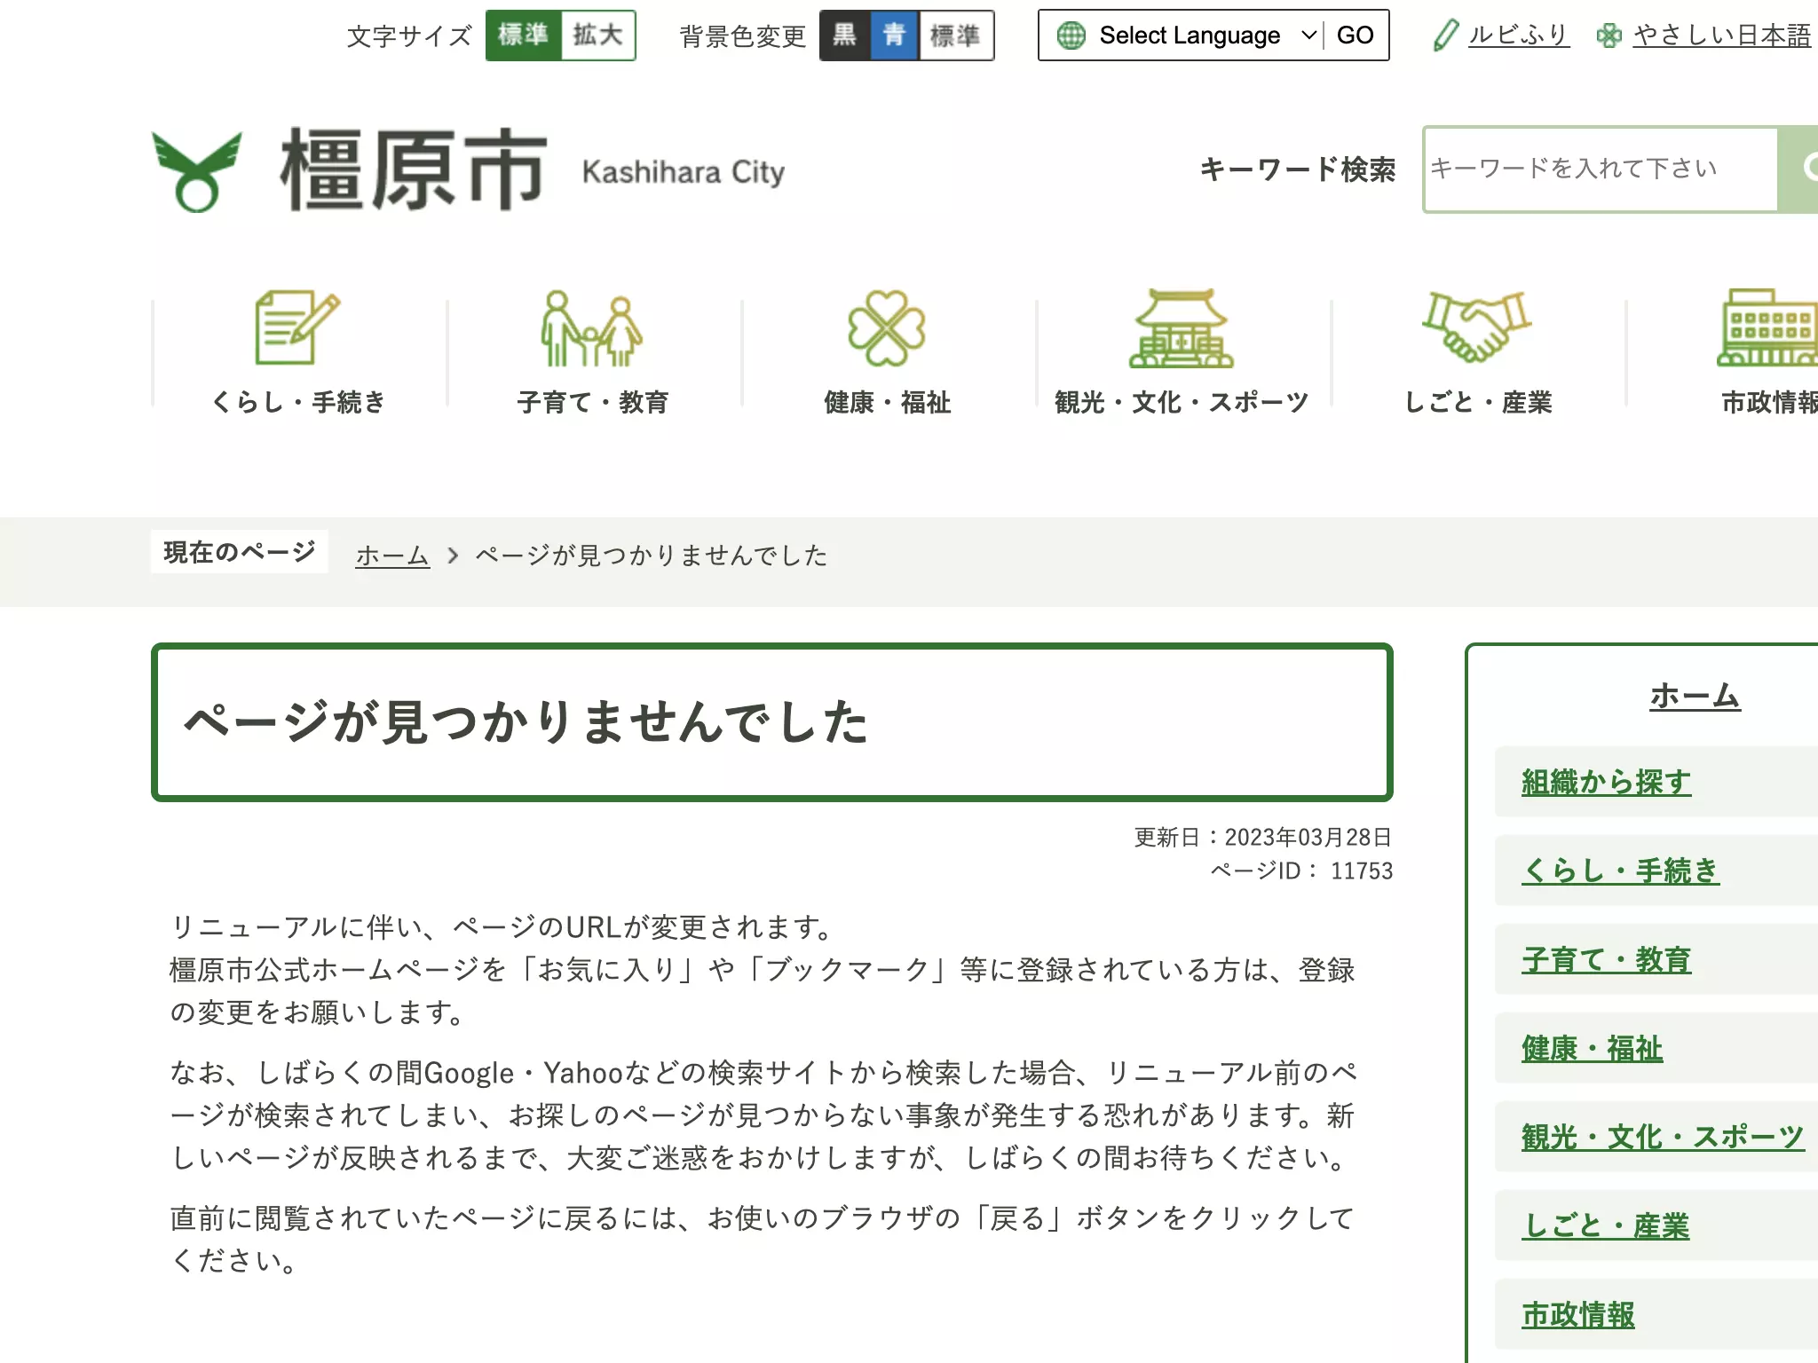Switch background color to black (黒)
The width and height of the screenshot is (1818, 1363).
(x=845, y=35)
